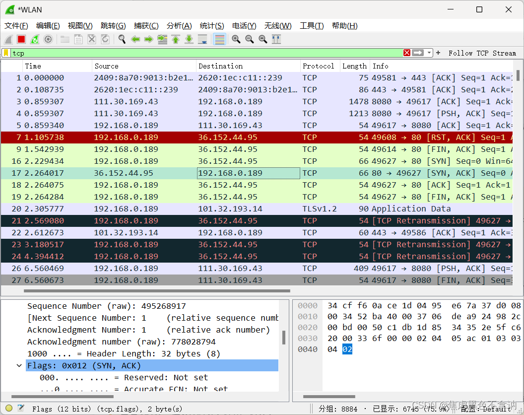
Task: Toggle packet list colorization
Action: pos(219,39)
